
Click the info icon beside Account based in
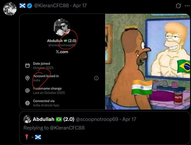pyautogui.click(x=96, y=78)
